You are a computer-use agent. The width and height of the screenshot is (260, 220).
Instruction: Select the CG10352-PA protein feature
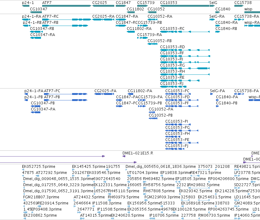click(x=152, y=113)
